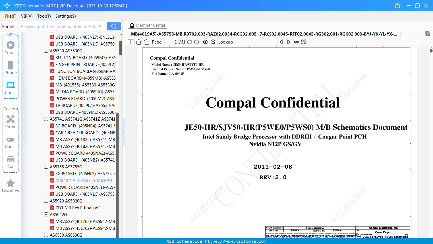Screen dimensions: 433x244
Task: Collapse the AS5920 AS5920G tree node
Action: pyautogui.click(x=46, y=201)
